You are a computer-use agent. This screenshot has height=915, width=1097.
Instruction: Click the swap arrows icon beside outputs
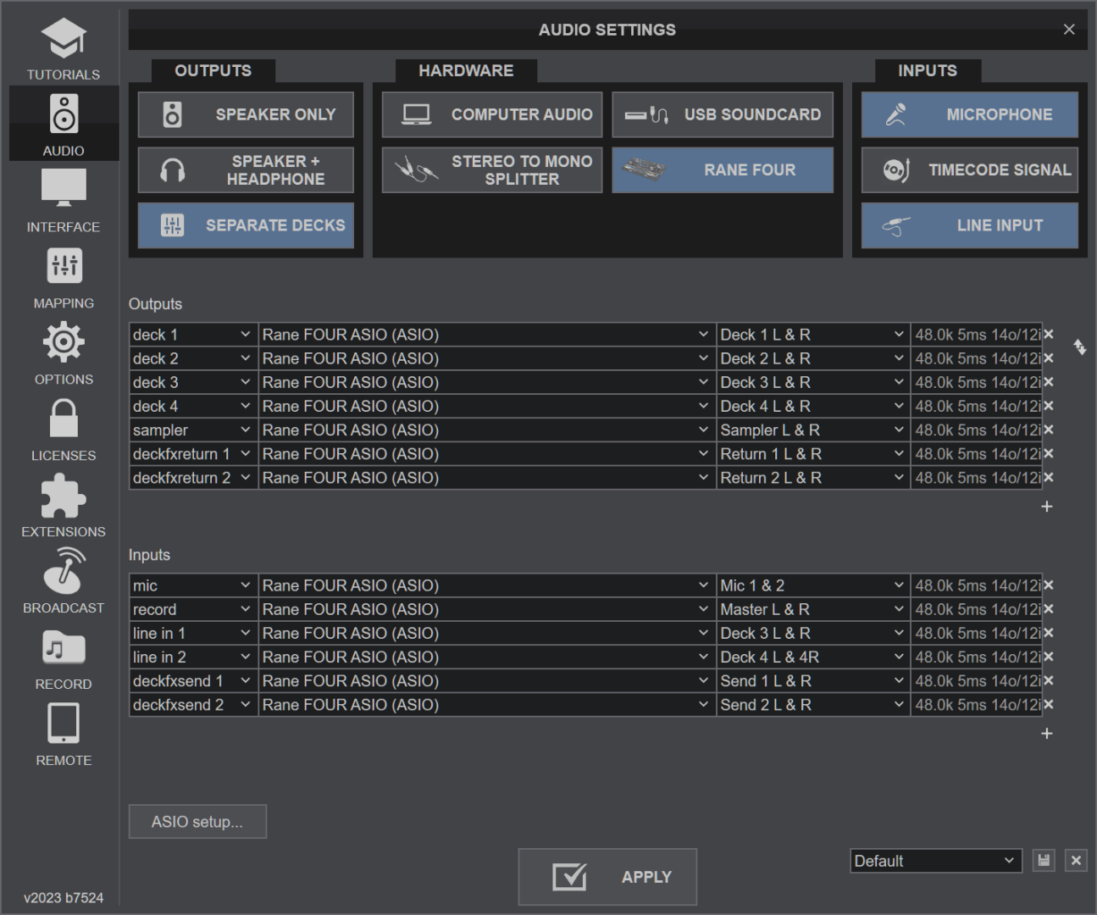(1079, 347)
